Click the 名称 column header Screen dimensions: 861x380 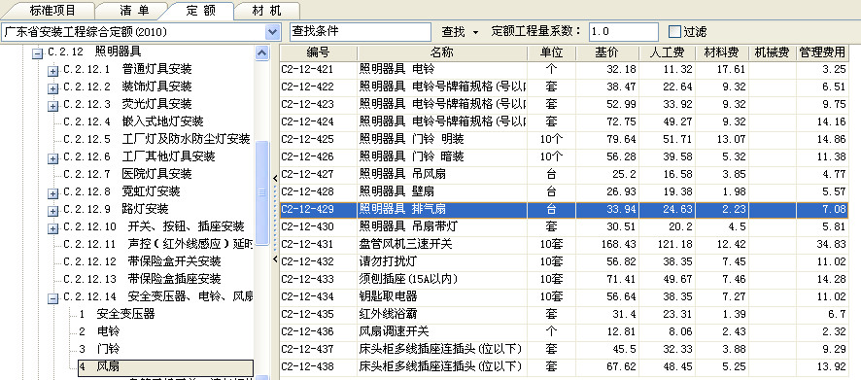442,53
